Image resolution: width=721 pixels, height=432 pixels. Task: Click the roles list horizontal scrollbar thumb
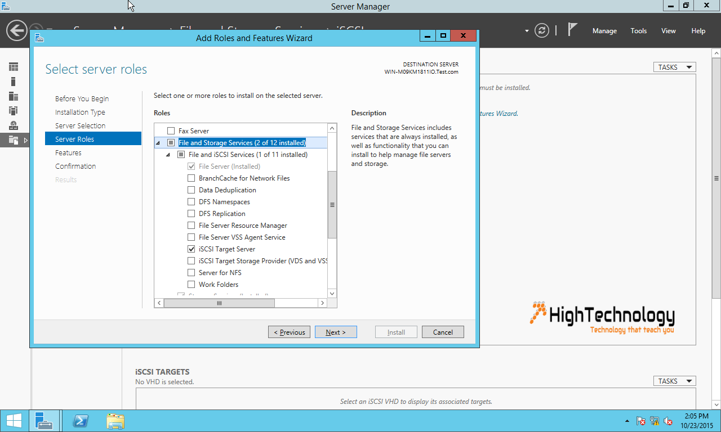click(x=219, y=303)
